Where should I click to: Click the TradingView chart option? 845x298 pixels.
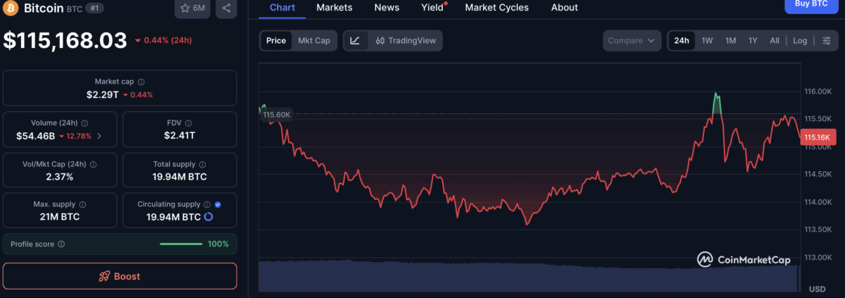pos(406,41)
